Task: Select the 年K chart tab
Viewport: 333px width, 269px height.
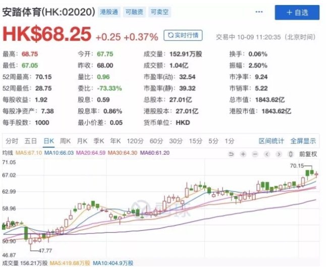Action: click(116, 141)
